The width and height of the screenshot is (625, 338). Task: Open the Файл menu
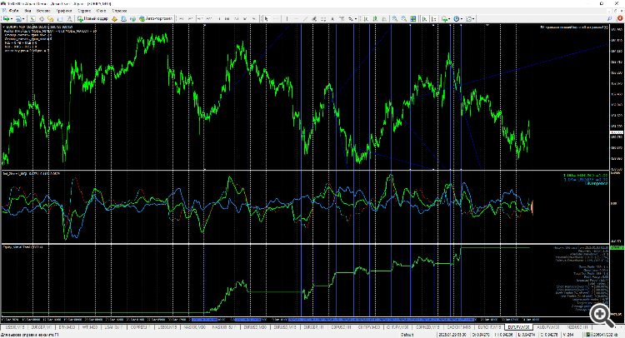pos(13,11)
